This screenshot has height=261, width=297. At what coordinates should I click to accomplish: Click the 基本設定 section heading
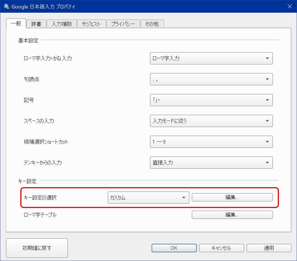pos(28,41)
